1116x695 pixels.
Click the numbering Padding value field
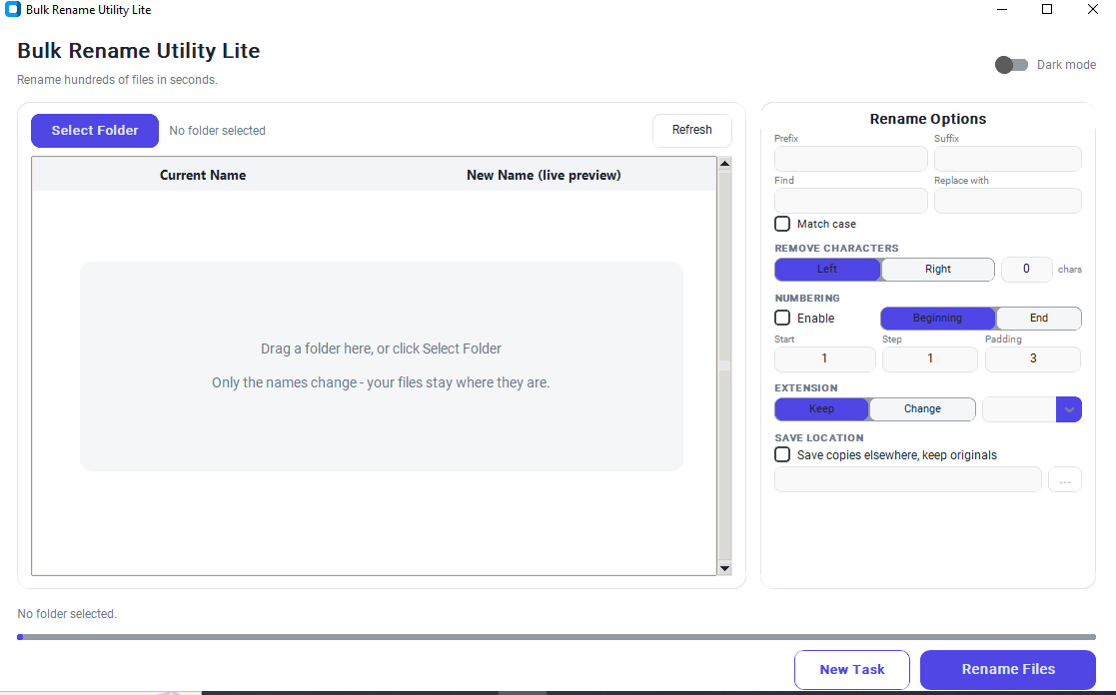click(1033, 358)
